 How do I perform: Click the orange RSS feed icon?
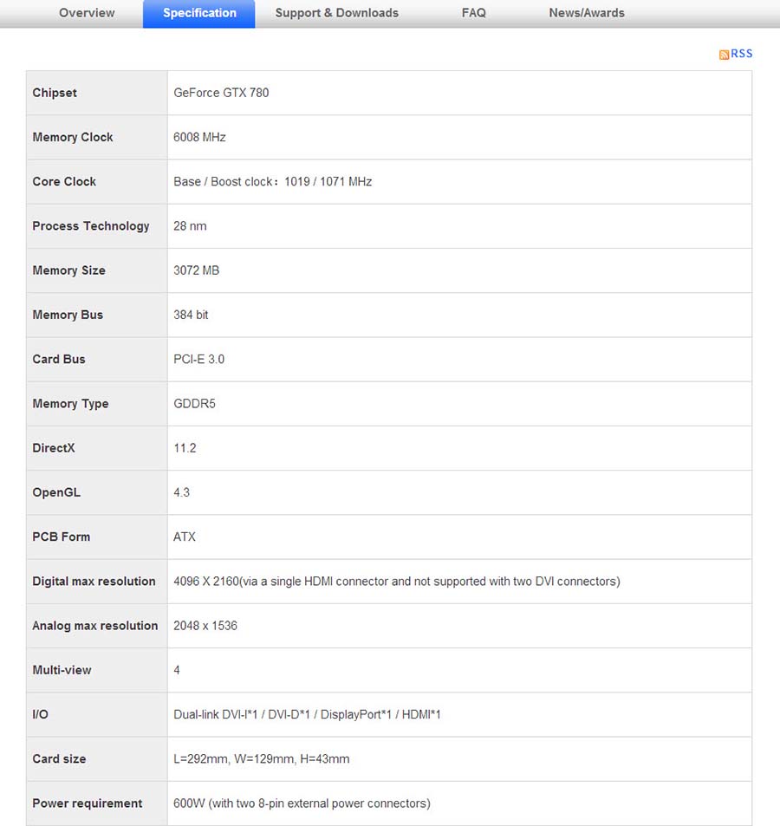[x=724, y=55]
